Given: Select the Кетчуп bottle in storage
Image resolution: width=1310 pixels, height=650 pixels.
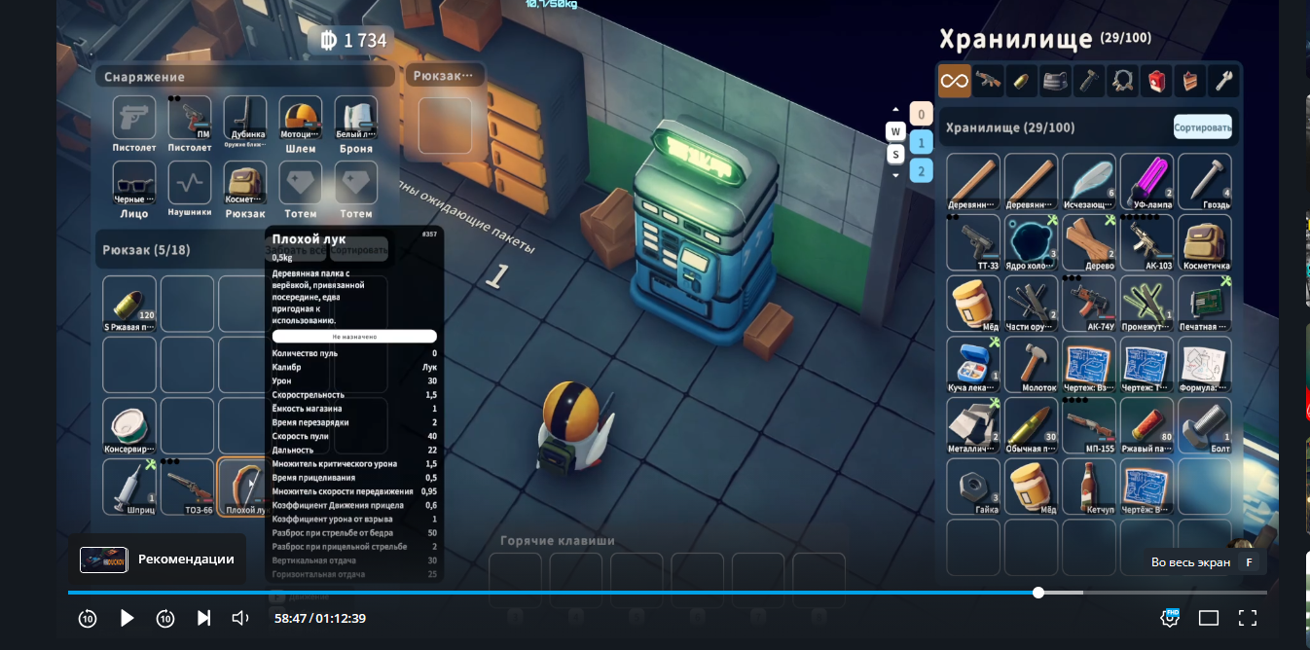Looking at the screenshot, I should (x=1089, y=487).
